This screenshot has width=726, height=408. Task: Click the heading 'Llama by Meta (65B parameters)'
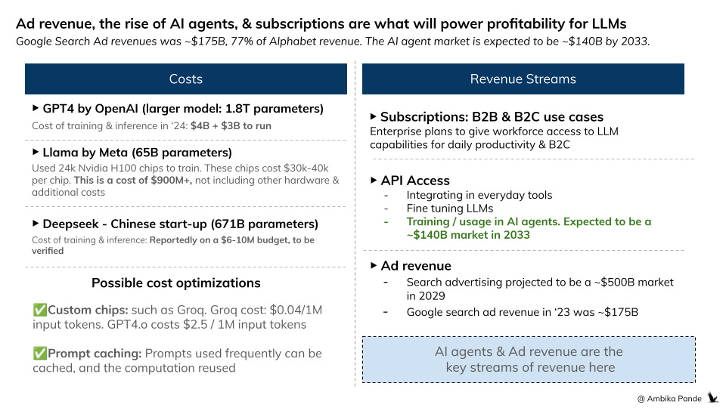(x=137, y=153)
